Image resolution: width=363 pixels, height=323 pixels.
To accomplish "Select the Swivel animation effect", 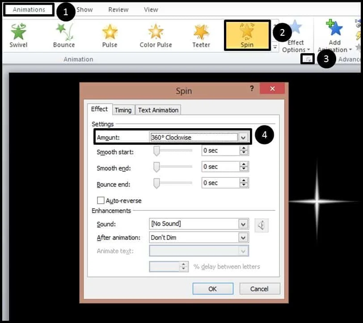I will pyautogui.click(x=18, y=35).
